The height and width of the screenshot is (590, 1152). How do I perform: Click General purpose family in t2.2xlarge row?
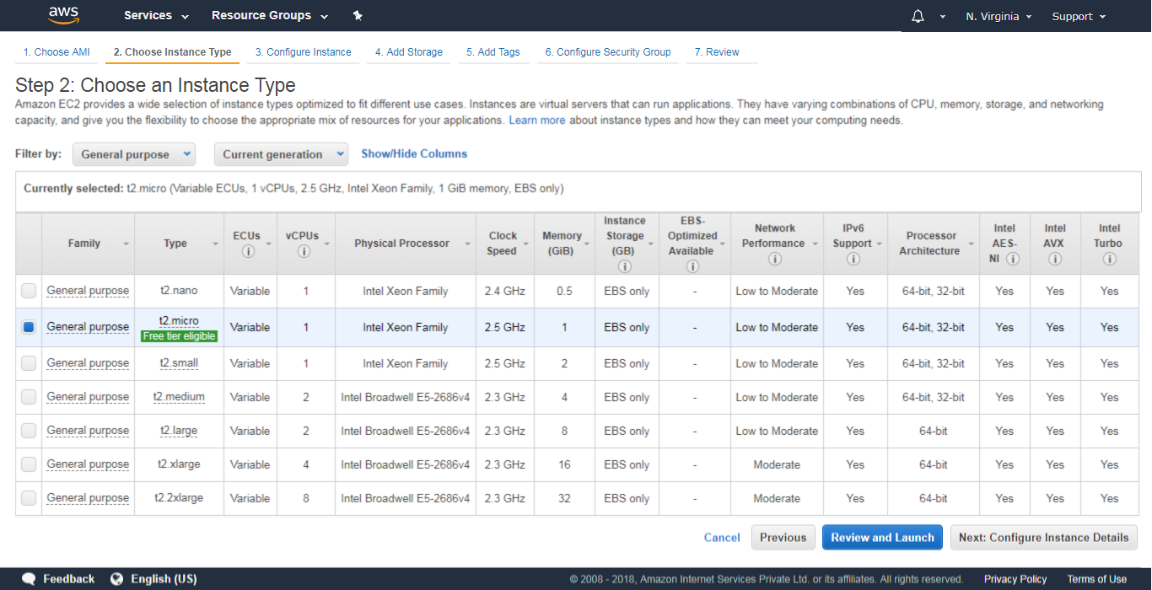(x=88, y=498)
